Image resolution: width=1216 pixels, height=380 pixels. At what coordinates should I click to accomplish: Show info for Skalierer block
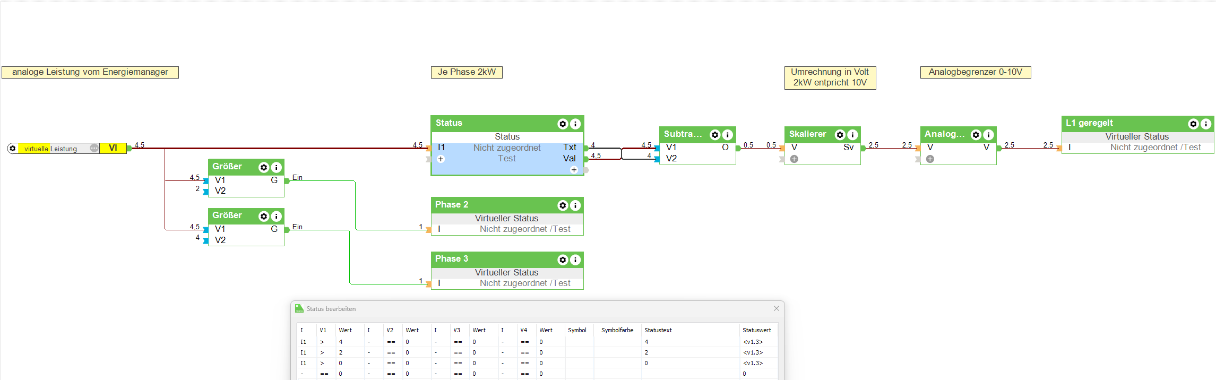852,135
